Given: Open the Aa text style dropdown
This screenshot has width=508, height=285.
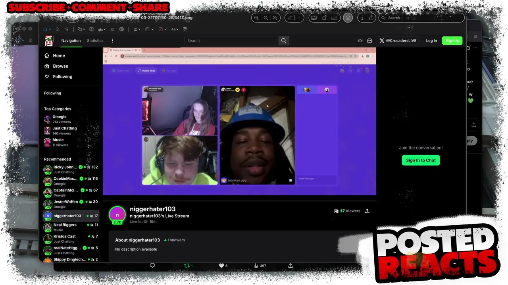Looking at the screenshot, I should tap(175, 29).
